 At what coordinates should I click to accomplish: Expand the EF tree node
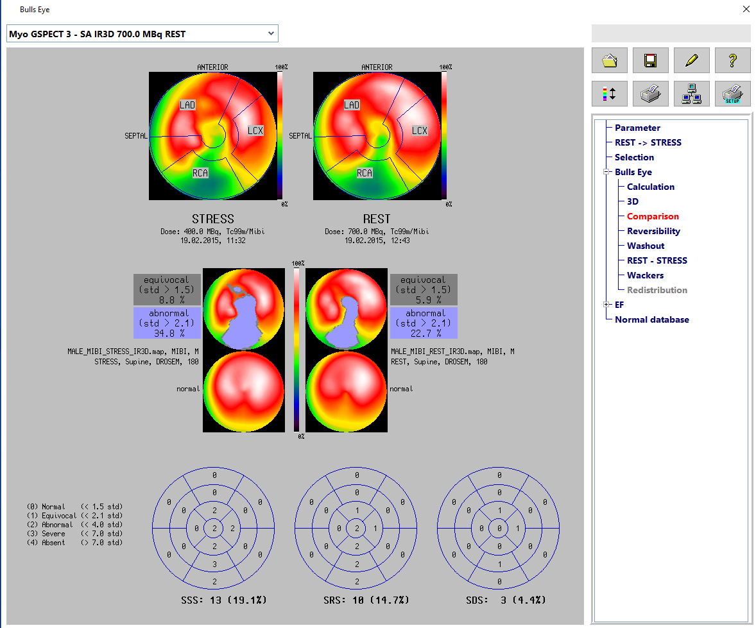point(606,305)
